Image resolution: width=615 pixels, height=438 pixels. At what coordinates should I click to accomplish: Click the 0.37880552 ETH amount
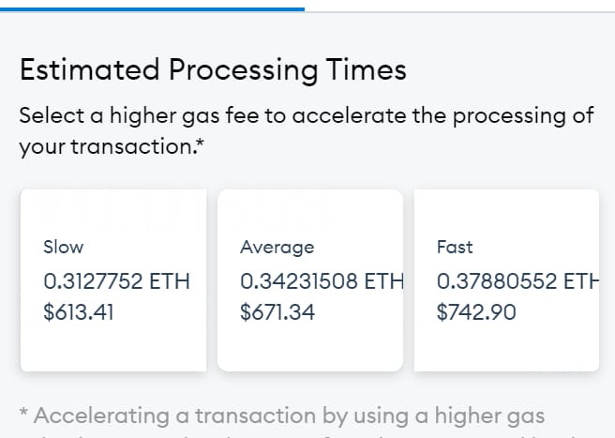click(517, 281)
